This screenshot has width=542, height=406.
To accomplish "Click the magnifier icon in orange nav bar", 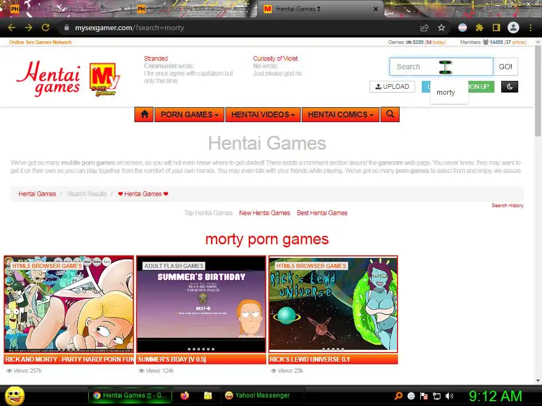I will coord(390,115).
